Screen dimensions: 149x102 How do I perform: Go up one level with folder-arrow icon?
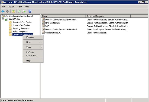pyautogui.click(x=13, y=11)
